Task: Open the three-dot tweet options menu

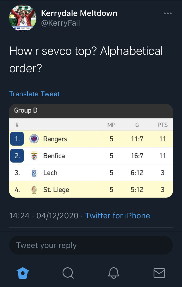Action: point(168,13)
